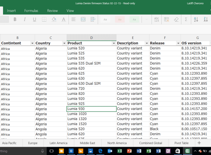211x155 pixels.
Task: Open the Store app from the taskbar
Action: 178,151
